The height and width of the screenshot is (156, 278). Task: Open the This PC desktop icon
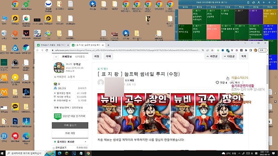pos(4,19)
